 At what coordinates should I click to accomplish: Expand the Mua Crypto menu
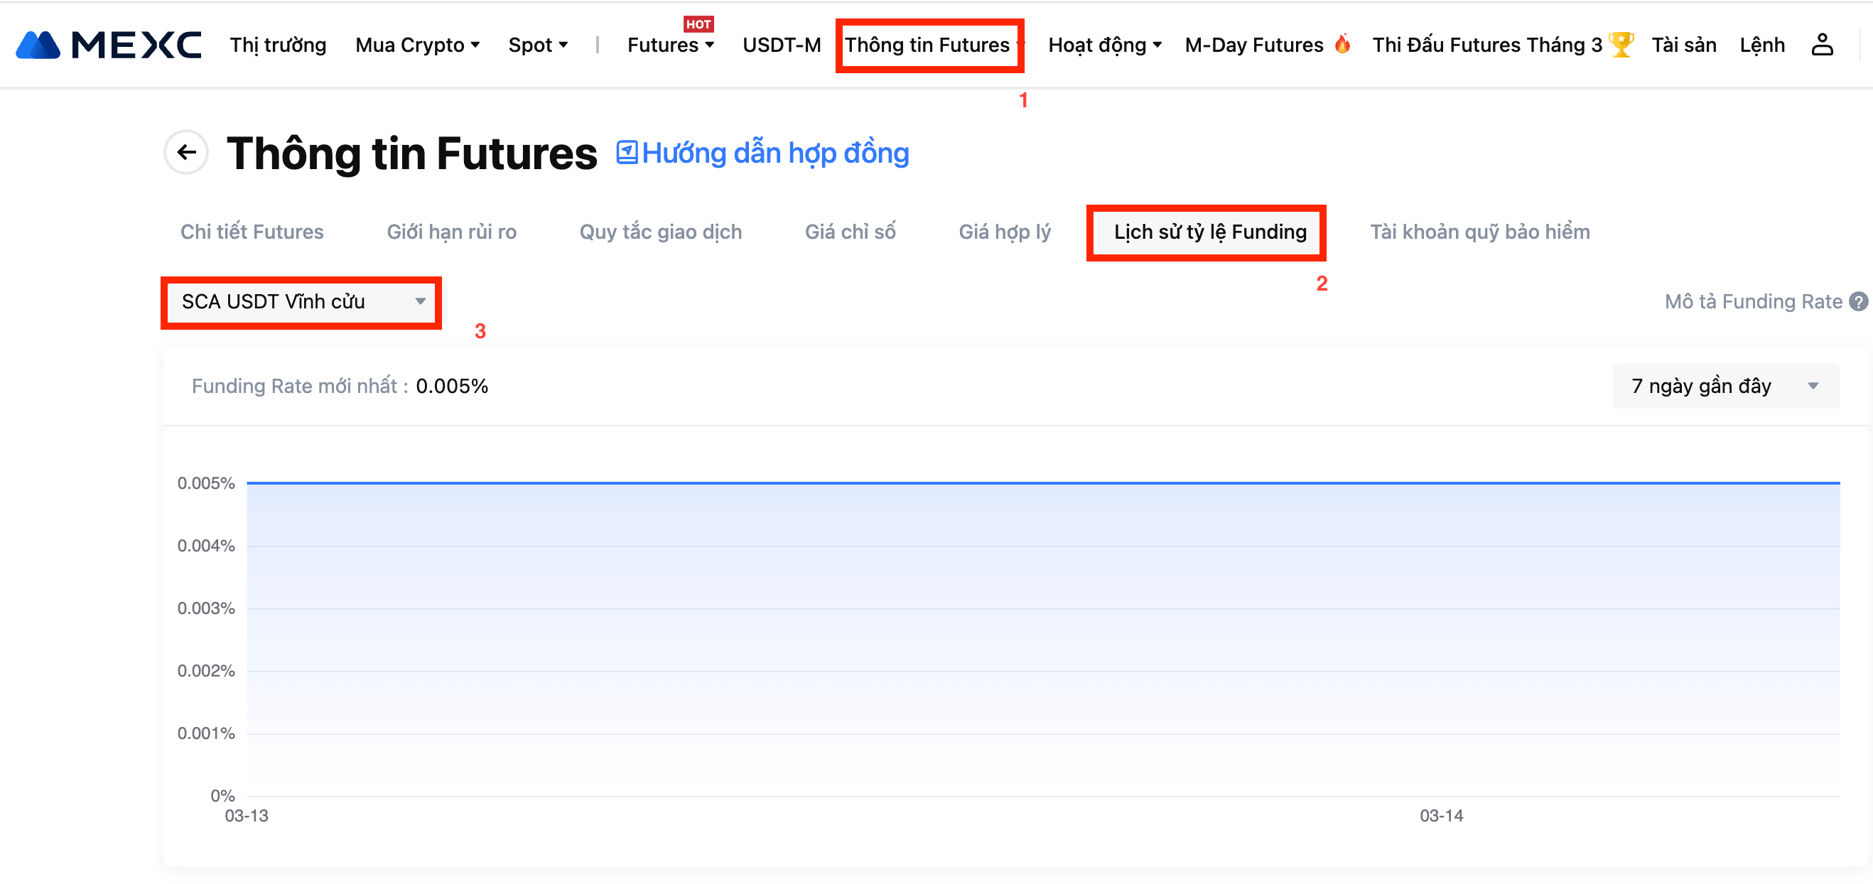(417, 45)
